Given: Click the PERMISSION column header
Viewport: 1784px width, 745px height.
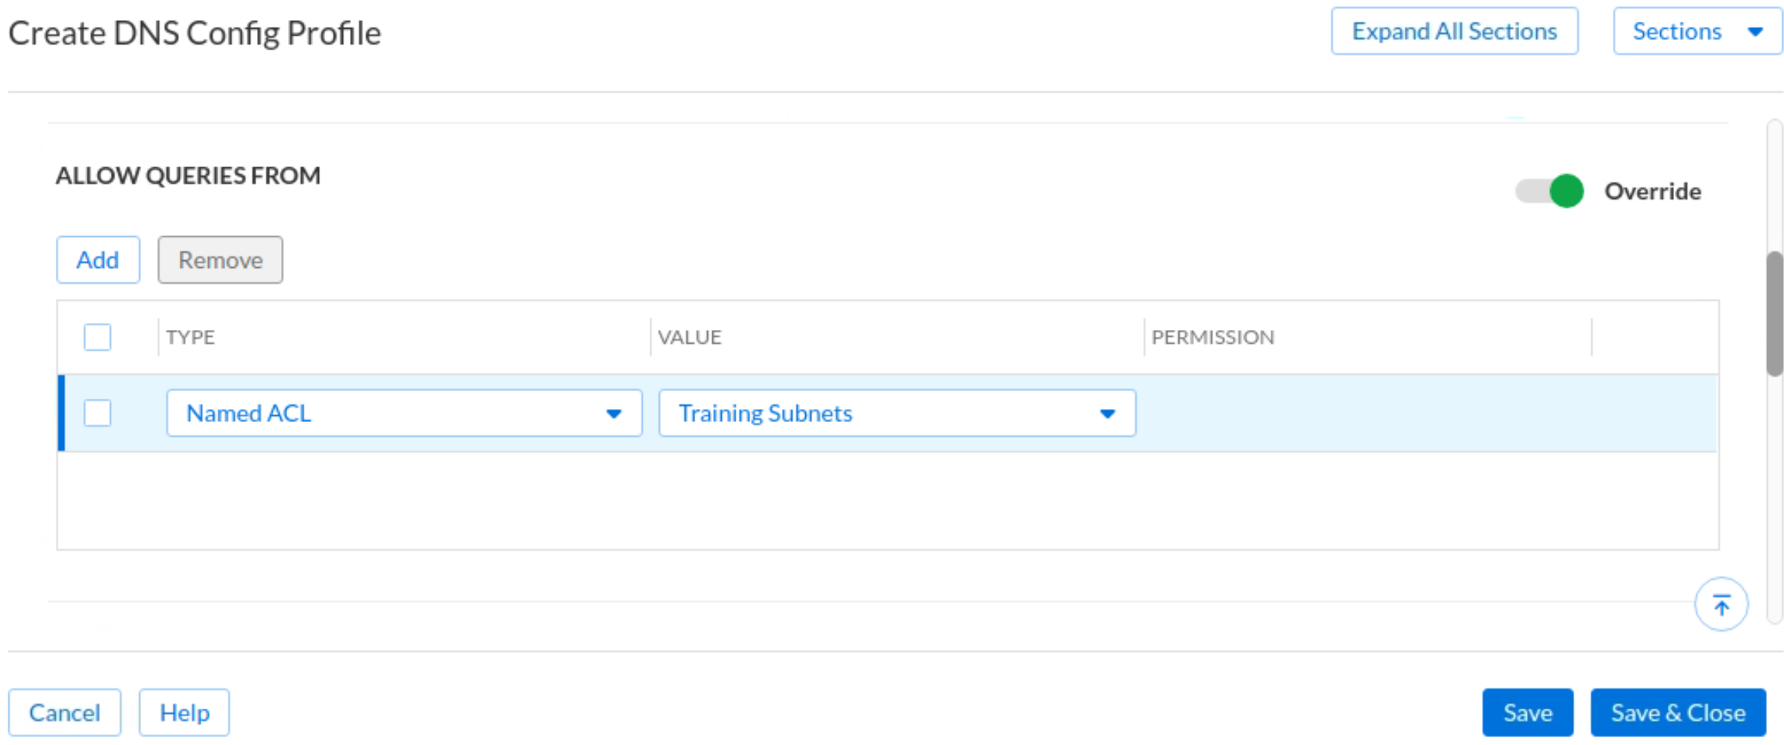Looking at the screenshot, I should [1212, 338].
